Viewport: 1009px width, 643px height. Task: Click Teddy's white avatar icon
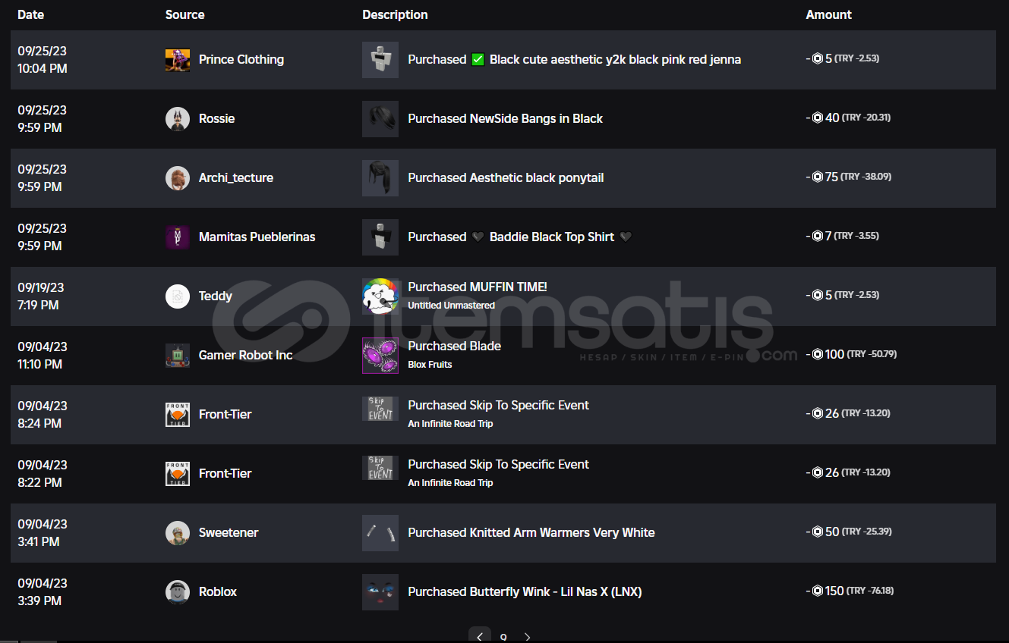178,296
